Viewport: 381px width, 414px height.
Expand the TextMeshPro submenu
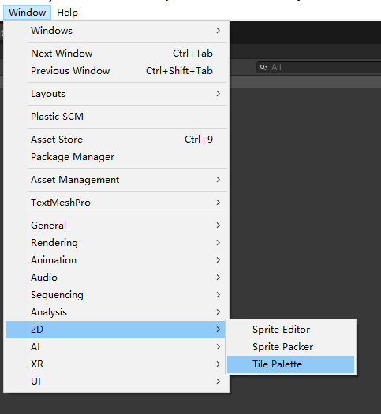pyautogui.click(x=115, y=203)
